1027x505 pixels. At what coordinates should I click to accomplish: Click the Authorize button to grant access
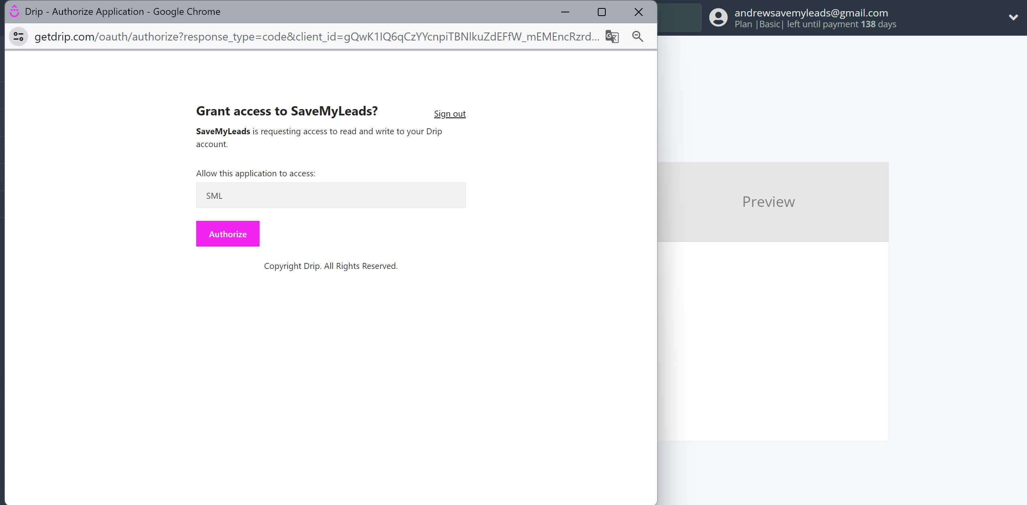click(228, 234)
